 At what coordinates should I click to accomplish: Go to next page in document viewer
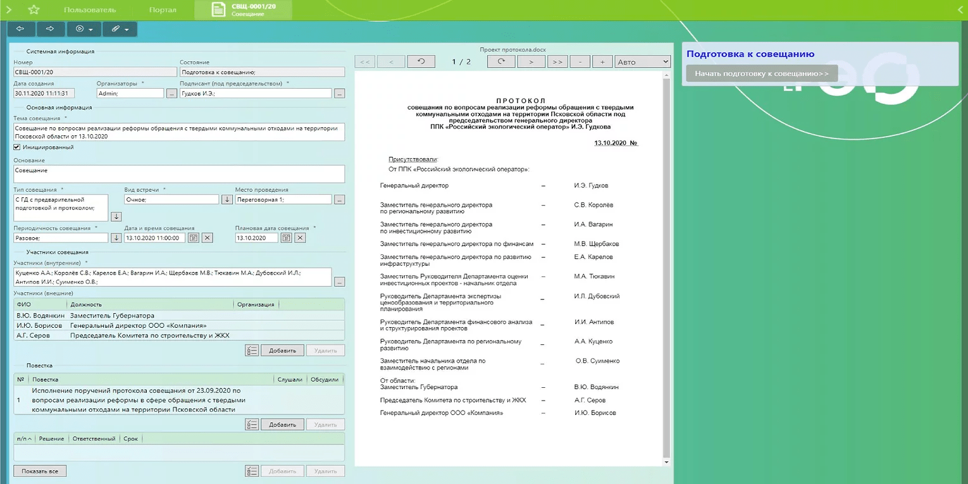tap(531, 61)
